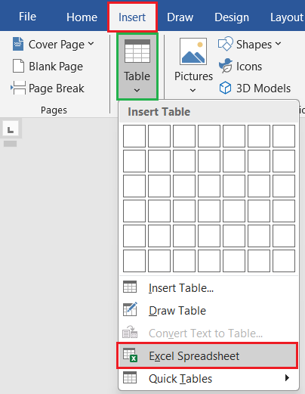Go to the Design tab
This screenshot has height=394, width=305.
click(x=232, y=17)
